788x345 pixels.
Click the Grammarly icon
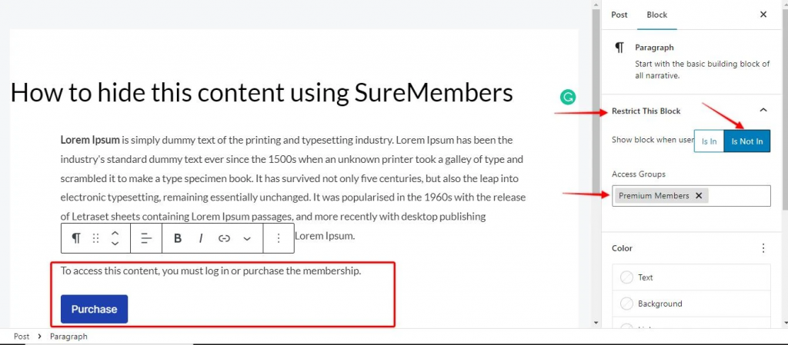point(568,97)
